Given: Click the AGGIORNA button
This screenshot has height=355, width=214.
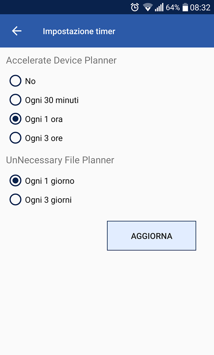Looking at the screenshot, I should [151, 236].
